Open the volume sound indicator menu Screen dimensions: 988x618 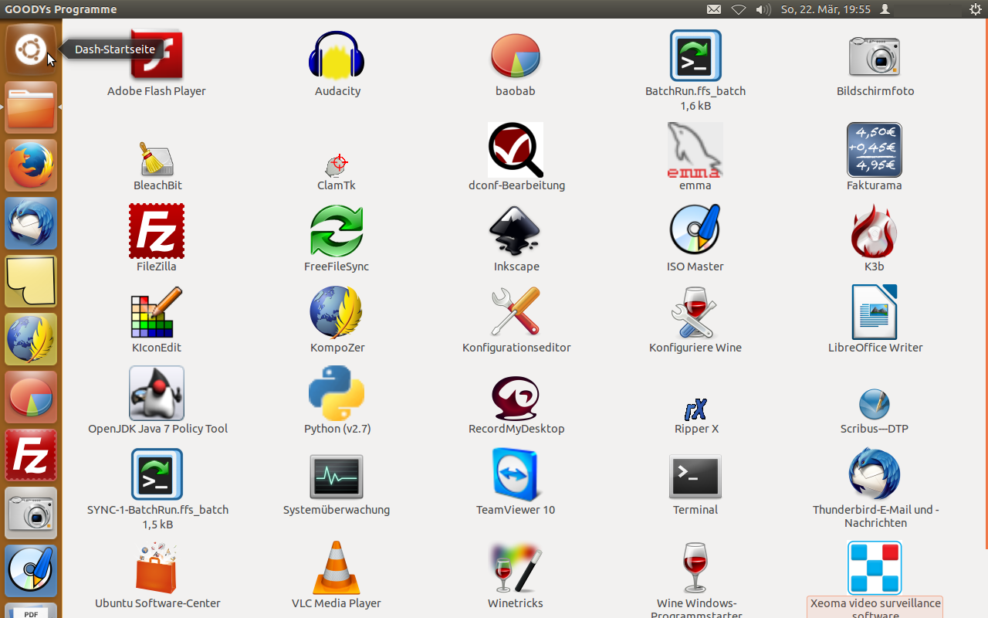[x=763, y=9]
